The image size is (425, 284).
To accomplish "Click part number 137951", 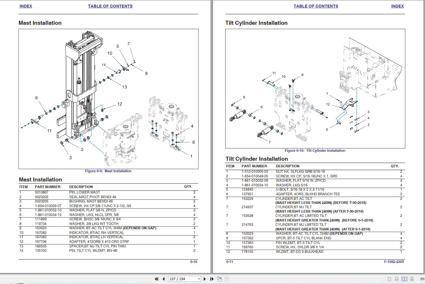I will 247,194.
